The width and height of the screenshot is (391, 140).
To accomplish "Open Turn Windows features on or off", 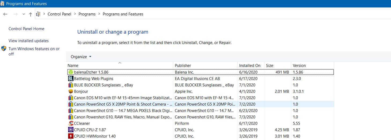I will pyautogui.click(x=34, y=51).
